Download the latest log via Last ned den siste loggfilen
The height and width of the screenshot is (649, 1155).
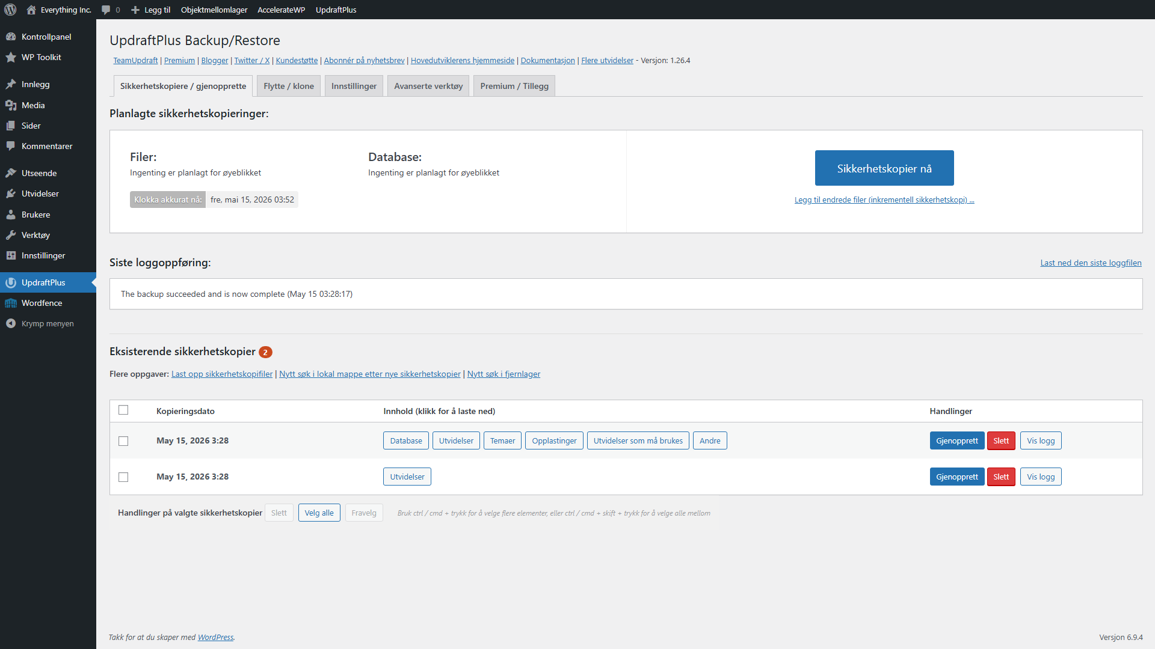[x=1091, y=263]
